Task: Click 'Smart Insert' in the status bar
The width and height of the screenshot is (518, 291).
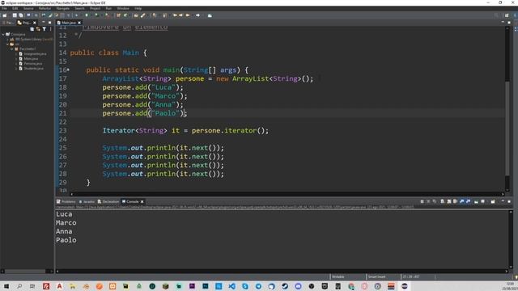Action: click(x=377, y=276)
